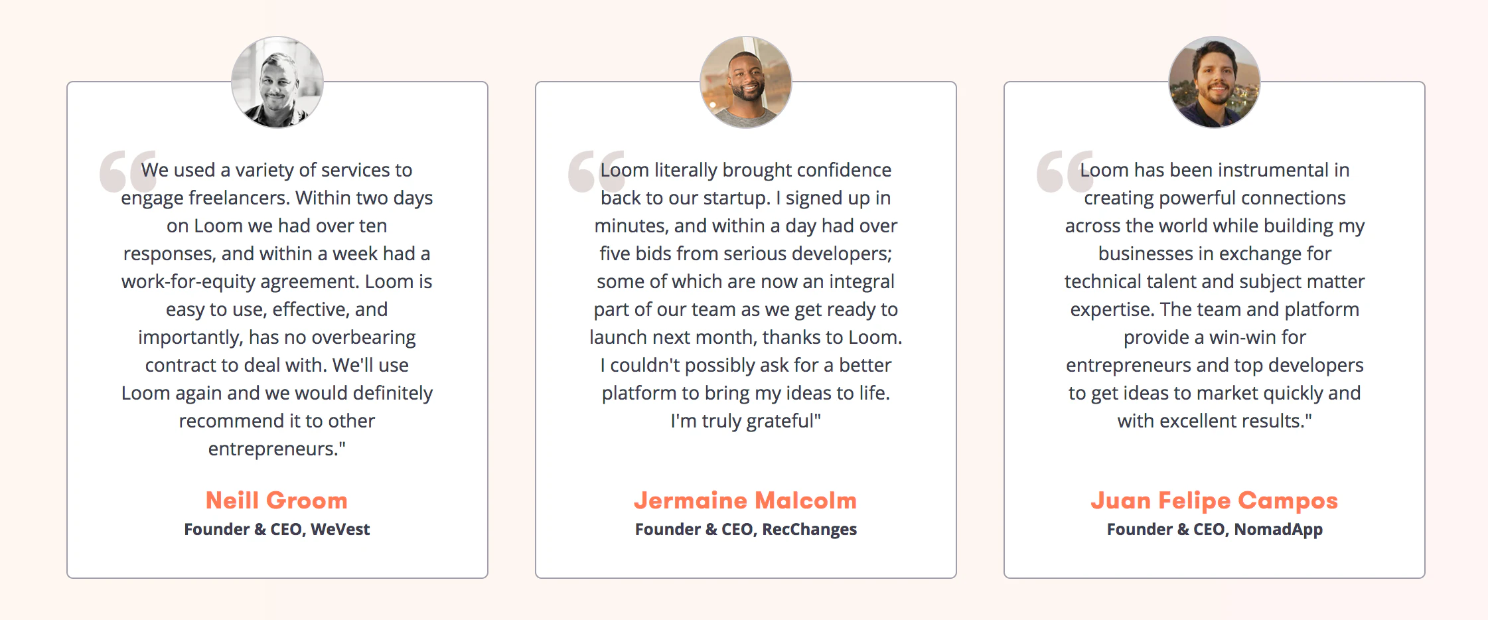Click 'Founder & CEO, WeVest' subtitle

277,529
